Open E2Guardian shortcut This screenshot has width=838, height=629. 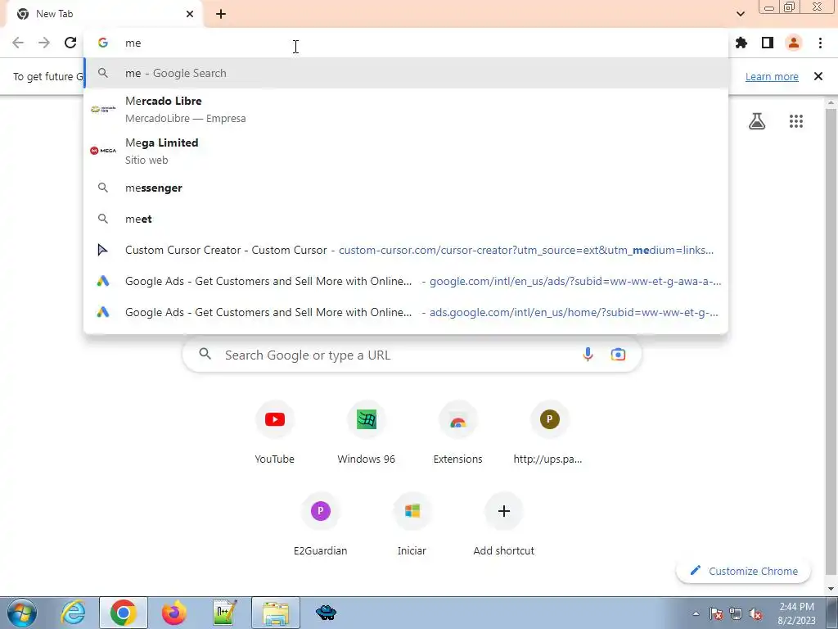tap(321, 524)
